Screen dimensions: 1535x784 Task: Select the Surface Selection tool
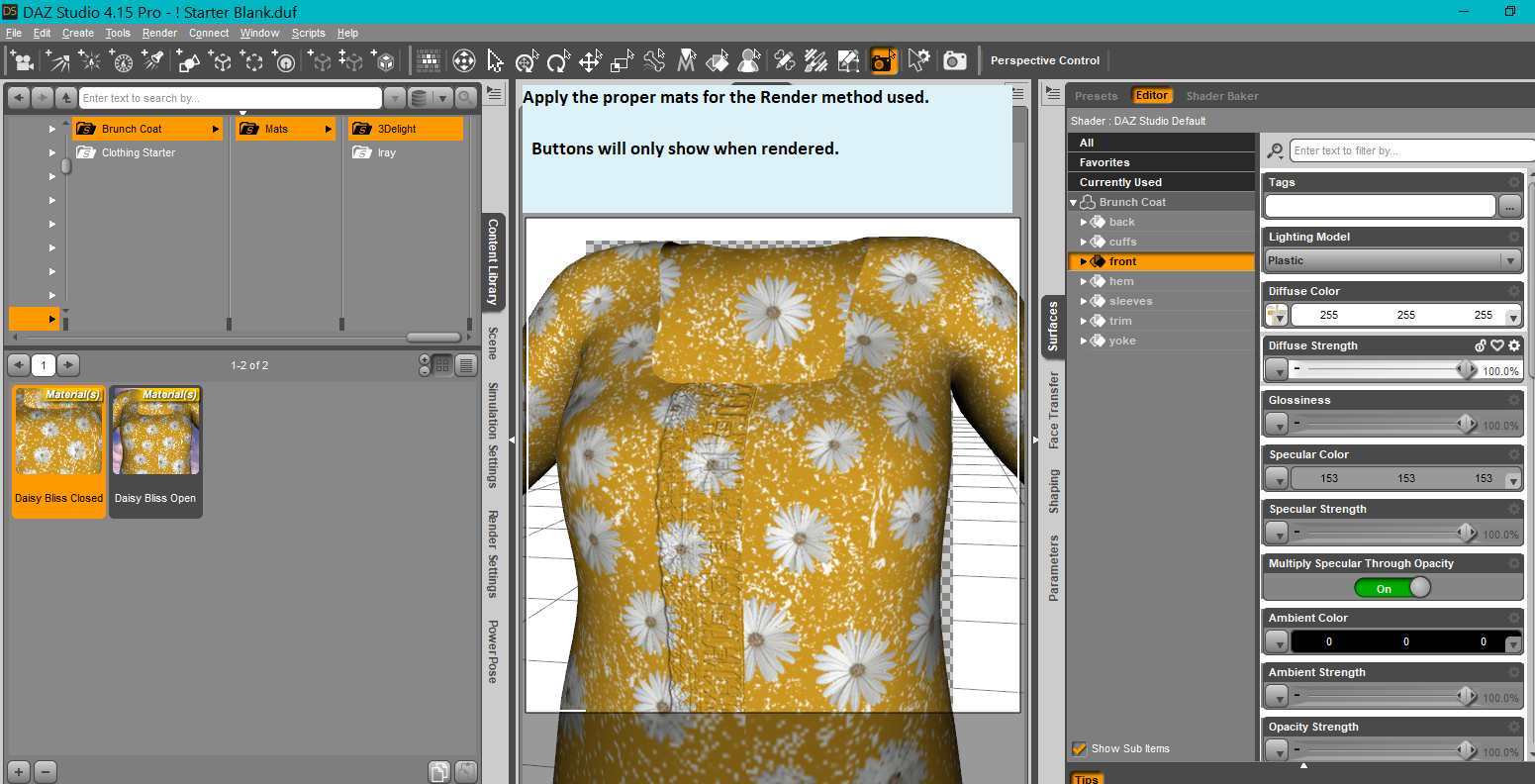pos(718,60)
